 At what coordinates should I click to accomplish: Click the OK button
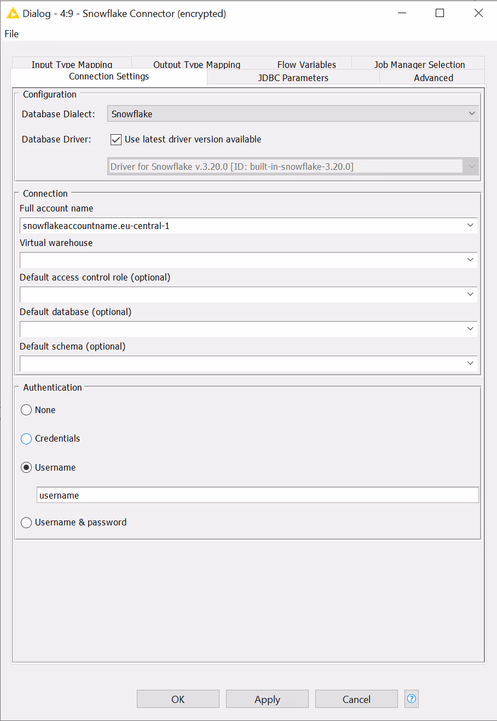pyautogui.click(x=178, y=699)
